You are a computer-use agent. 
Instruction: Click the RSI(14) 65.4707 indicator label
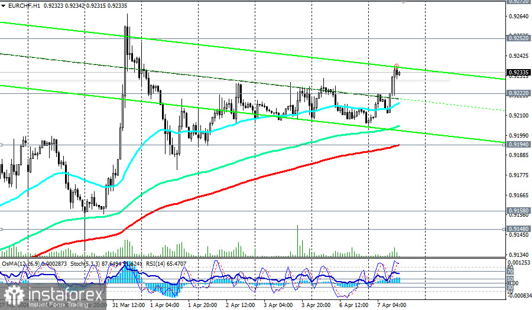pos(166,263)
